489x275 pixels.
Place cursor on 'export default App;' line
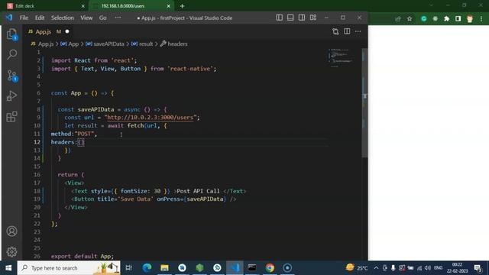(x=83, y=256)
